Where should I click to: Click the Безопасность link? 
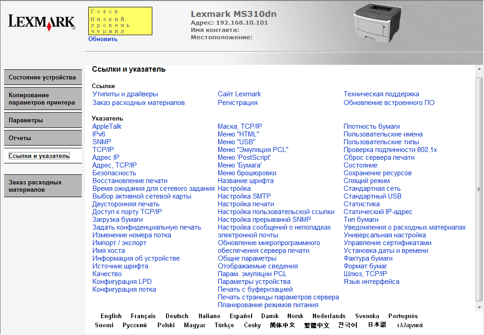click(114, 173)
